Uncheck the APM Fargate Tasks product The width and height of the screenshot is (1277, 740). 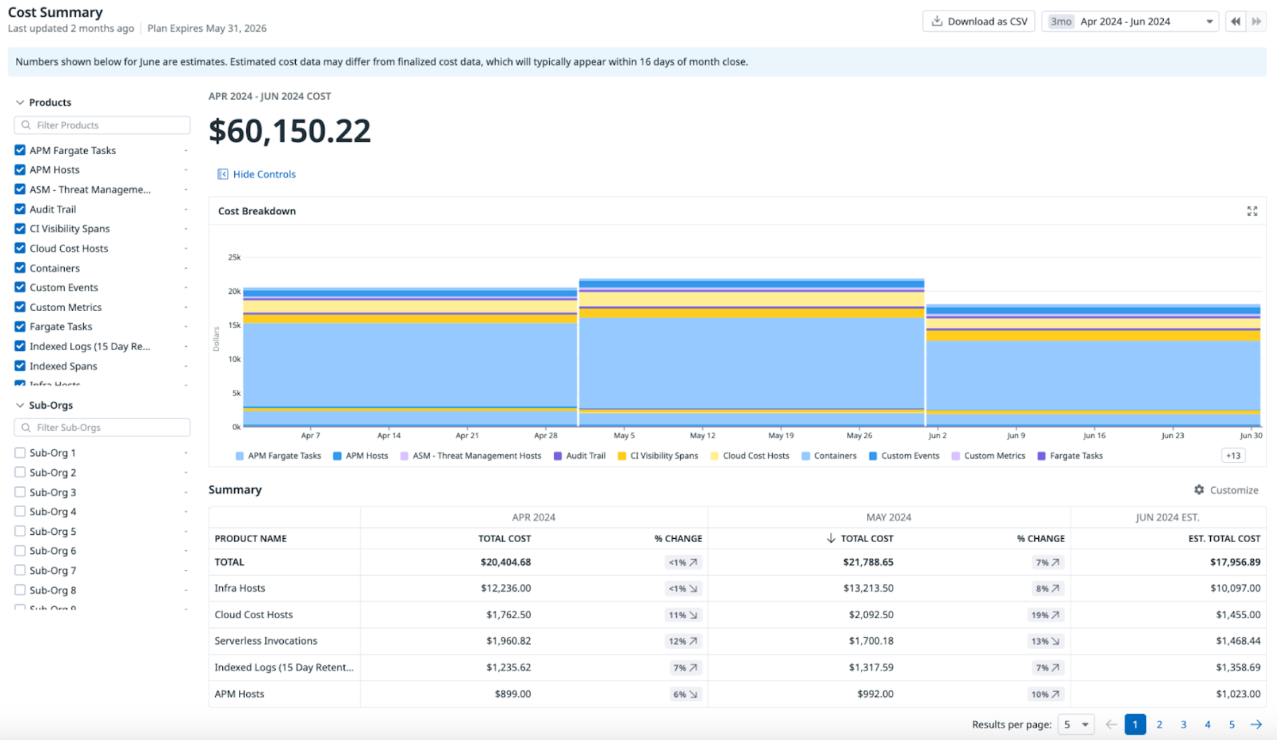20,150
